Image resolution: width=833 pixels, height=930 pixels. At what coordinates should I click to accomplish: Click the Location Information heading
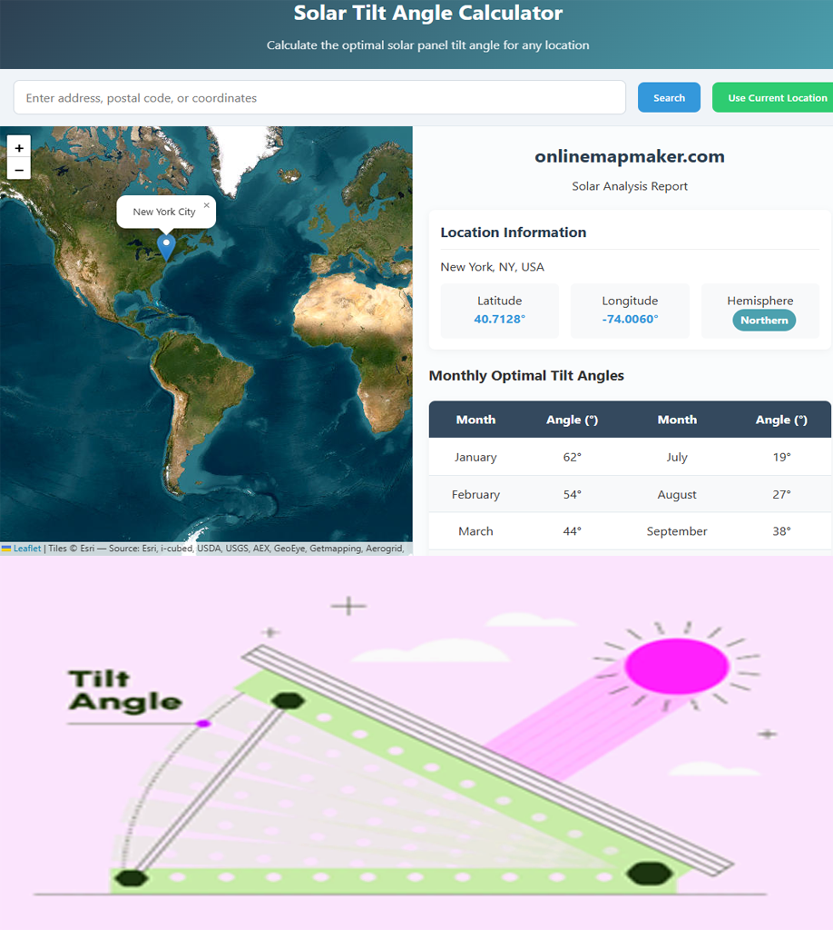513,232
